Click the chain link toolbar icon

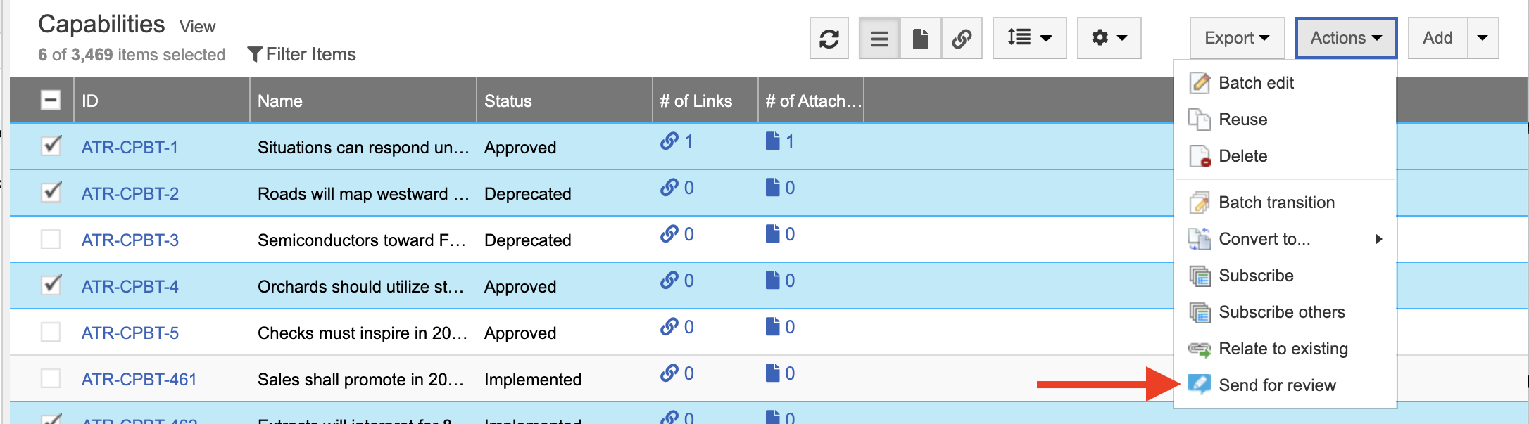[x=962, y=38]
